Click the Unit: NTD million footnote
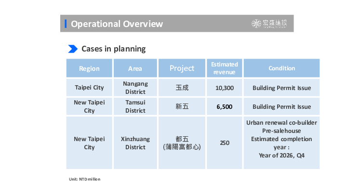Viewport: 347px width, 195px height. [85, 179]
